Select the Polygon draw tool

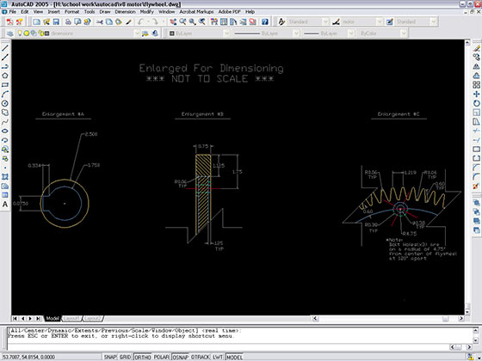[5, 76]
